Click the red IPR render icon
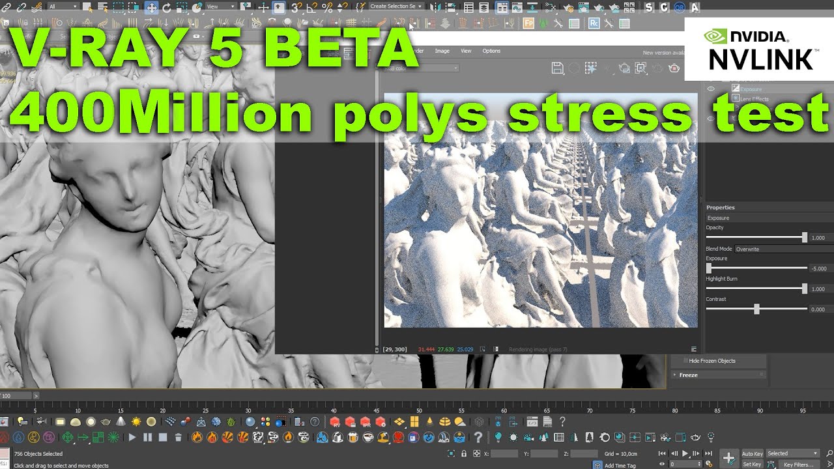This screenshot has height=469, width=834. [366, 422]
